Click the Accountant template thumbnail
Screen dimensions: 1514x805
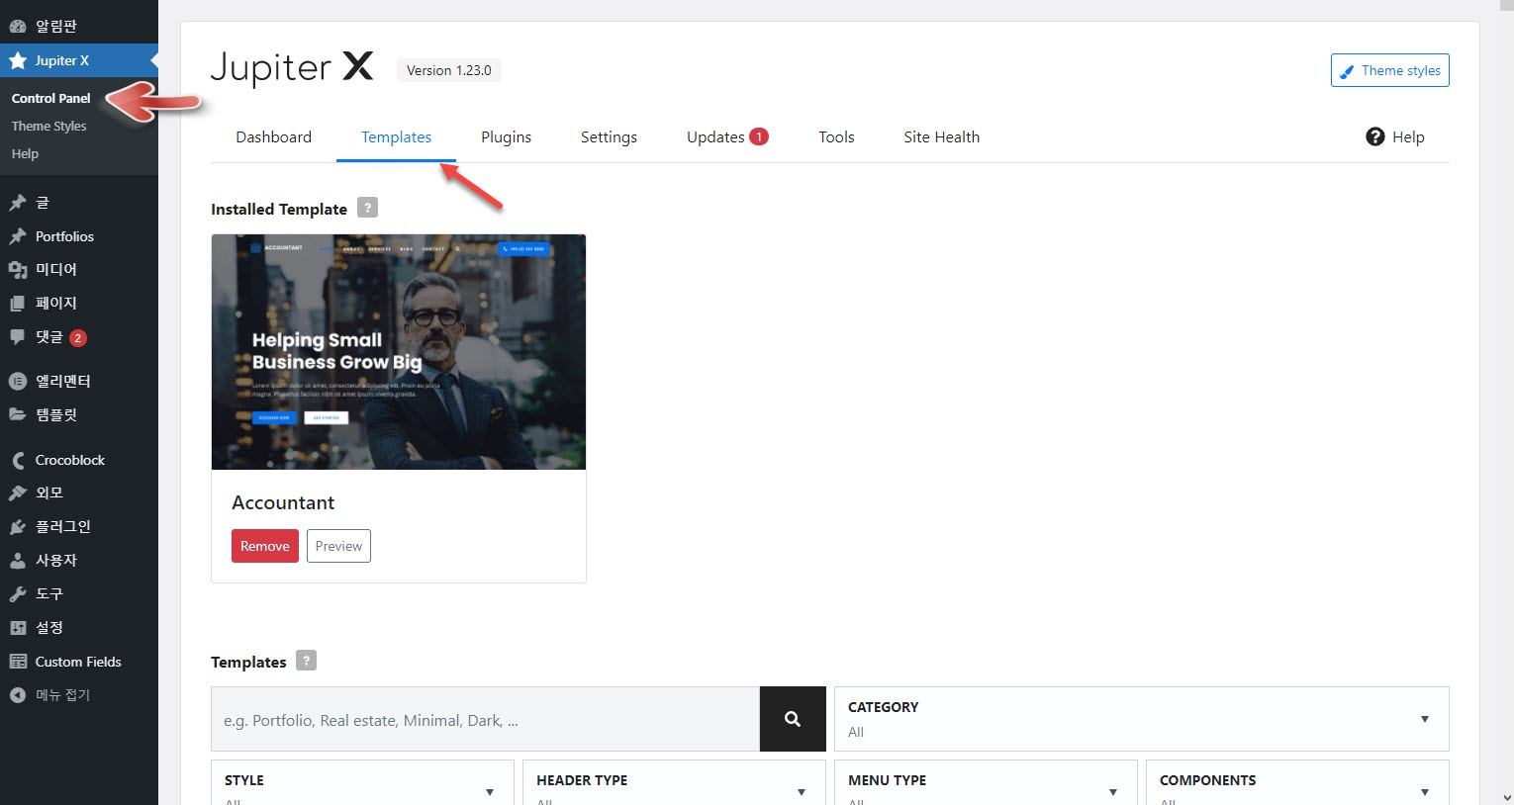click(x=399, y=352)
